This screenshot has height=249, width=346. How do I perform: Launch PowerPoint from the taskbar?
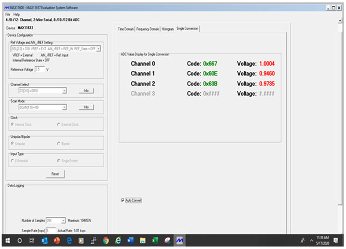(57, 241)
